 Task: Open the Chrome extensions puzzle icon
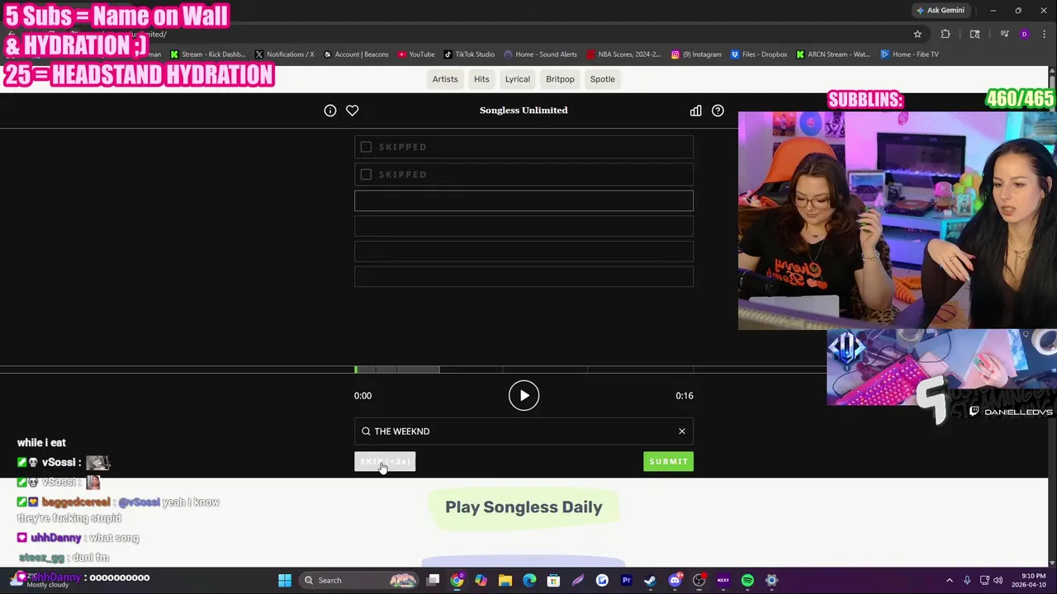click(946, 34)
